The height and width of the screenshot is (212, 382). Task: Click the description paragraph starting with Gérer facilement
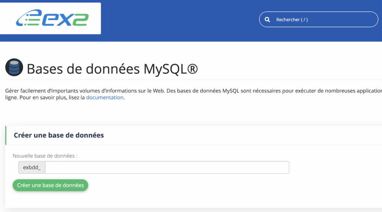click(194, 94)
